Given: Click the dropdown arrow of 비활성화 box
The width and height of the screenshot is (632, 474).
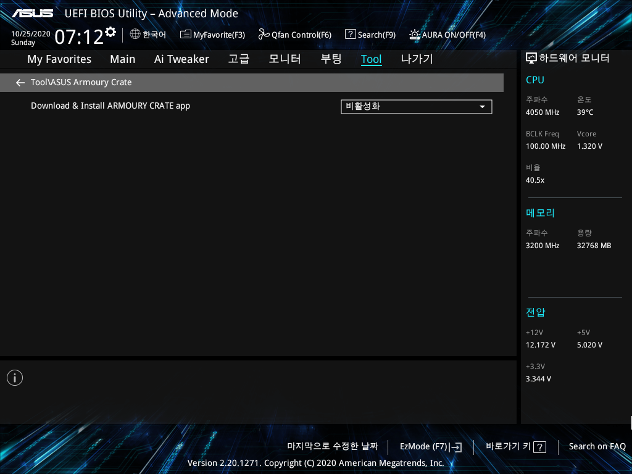Looking at the screenshot, I should 482,107.
